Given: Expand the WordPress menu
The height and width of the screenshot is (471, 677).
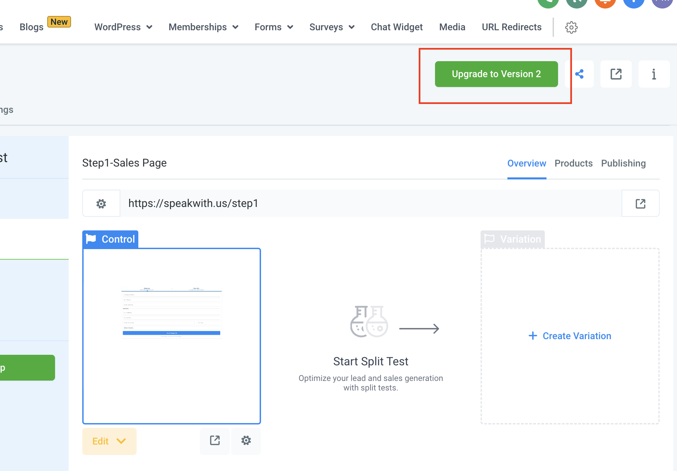Looking at the screenshot, I should 123,27.
